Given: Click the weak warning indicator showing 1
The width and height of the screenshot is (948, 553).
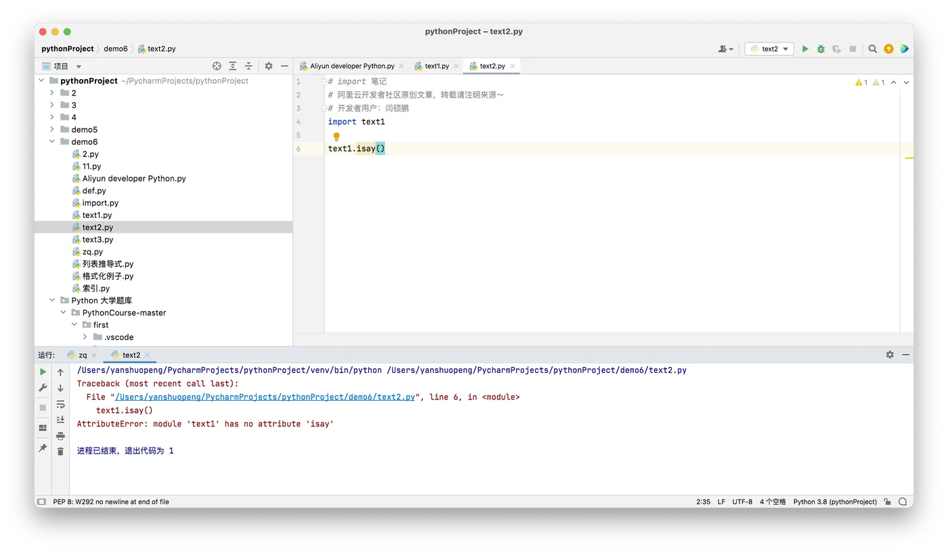Looking at the screenshot, I should tap(879, 83).
